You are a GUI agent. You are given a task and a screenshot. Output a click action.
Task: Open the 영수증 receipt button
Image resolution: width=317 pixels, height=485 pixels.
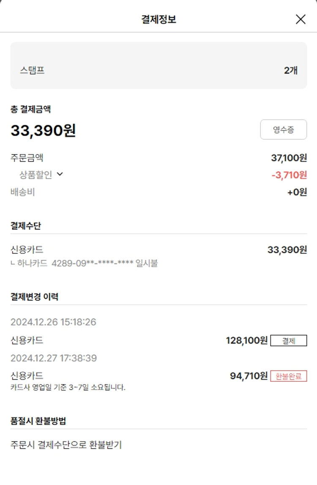click(283, 130)
